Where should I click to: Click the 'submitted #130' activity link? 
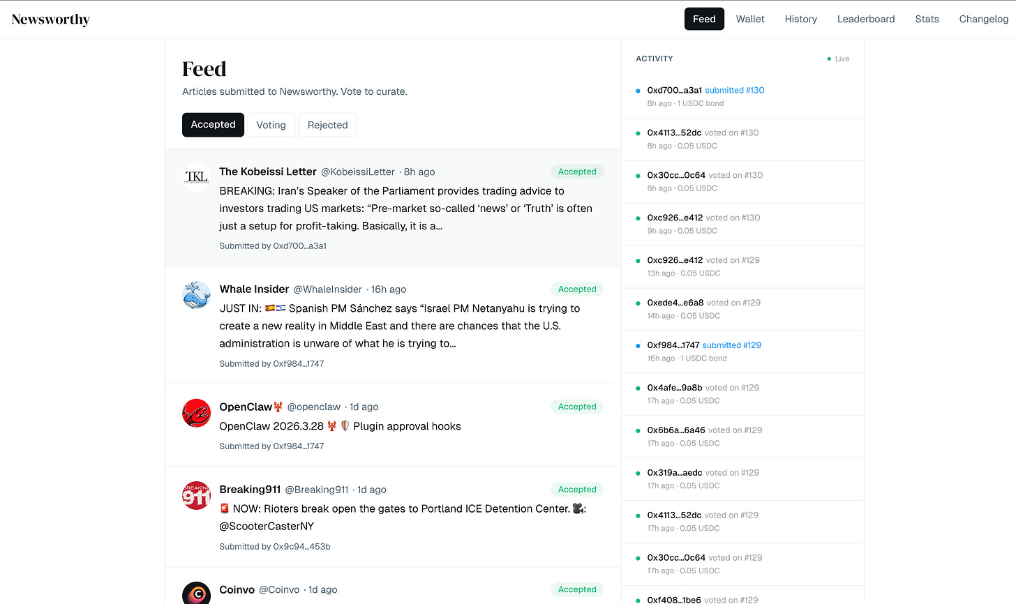tap(735, 90)
